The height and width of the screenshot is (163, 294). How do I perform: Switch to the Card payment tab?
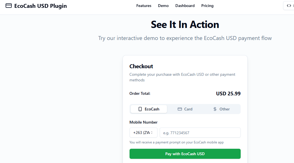coord(185,109)
